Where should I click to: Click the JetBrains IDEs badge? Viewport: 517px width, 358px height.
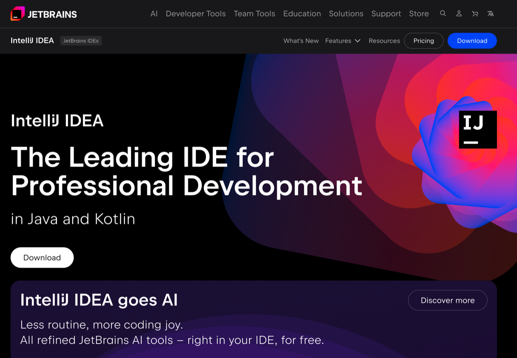(x=81, y=41)
